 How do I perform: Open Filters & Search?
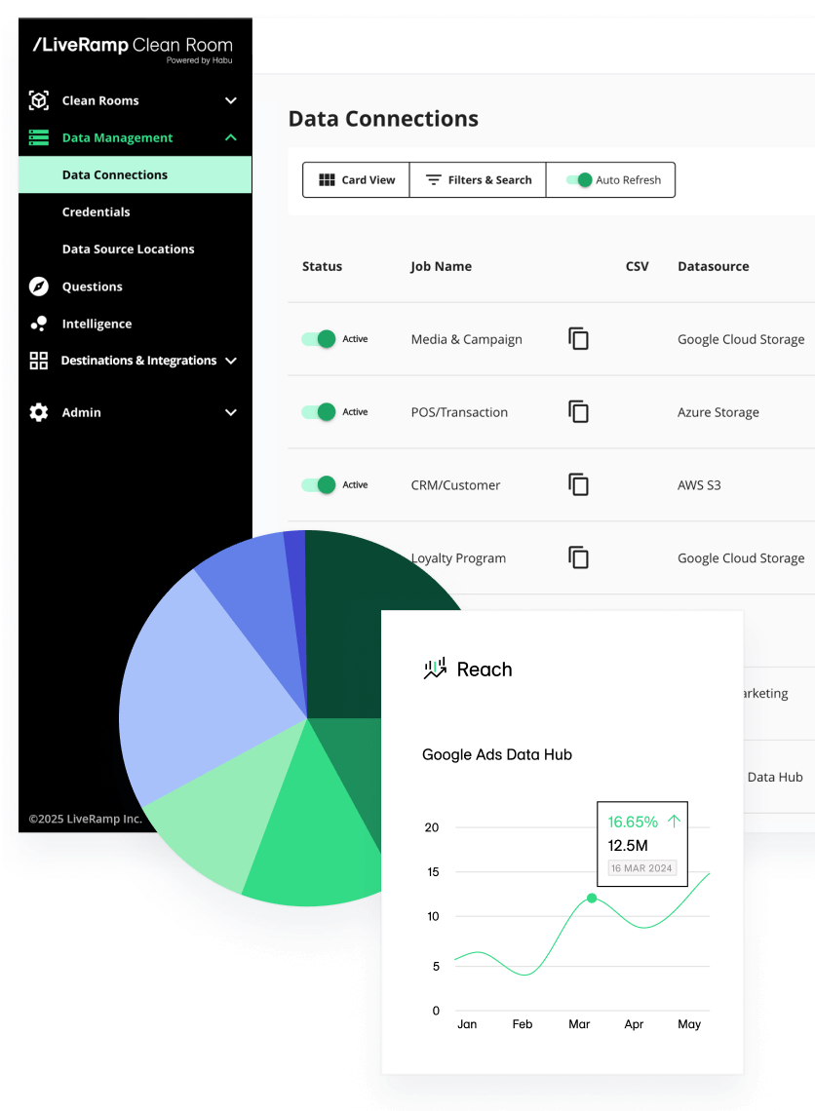(x=478, y=180)
